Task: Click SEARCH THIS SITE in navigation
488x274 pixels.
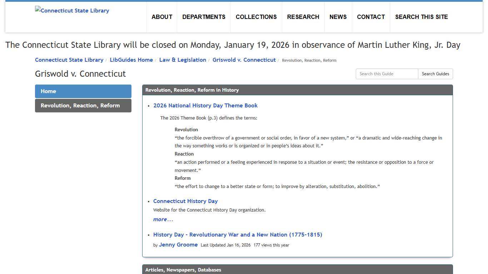Action: pyautogui.click(x=421, y=17)
